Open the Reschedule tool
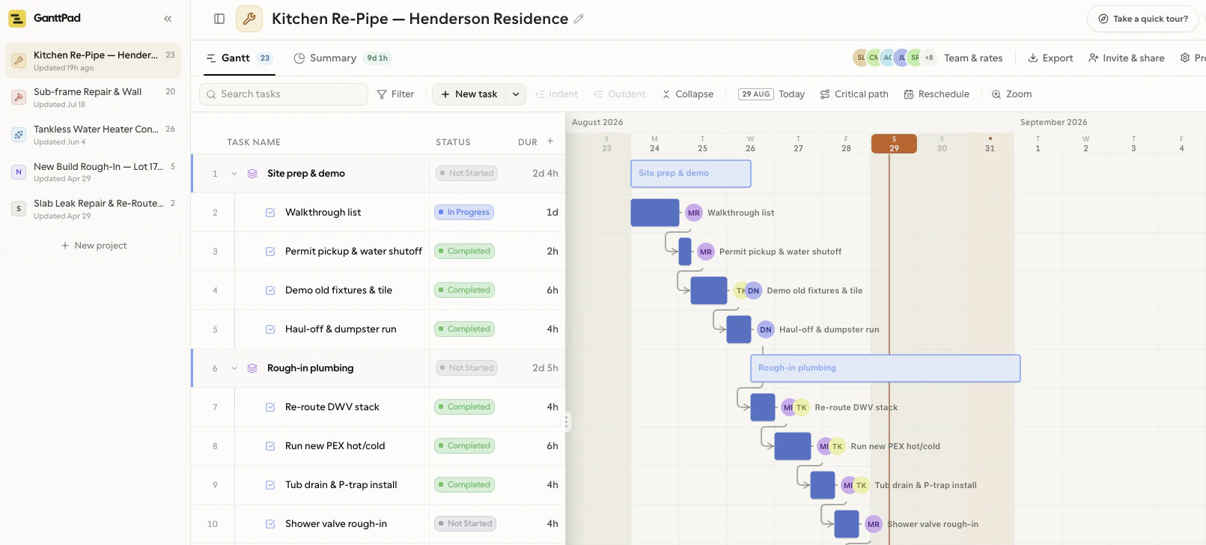The image size is (1206, 545). [x=937, y=94]
